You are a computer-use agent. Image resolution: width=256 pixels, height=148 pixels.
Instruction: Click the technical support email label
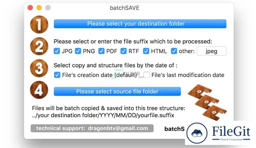coord(92,128)
